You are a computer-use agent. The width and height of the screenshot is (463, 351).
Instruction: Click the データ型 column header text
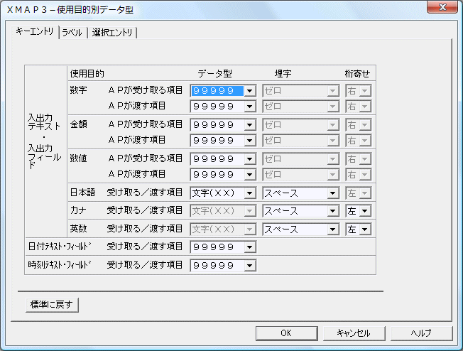(x=214, y=73)
